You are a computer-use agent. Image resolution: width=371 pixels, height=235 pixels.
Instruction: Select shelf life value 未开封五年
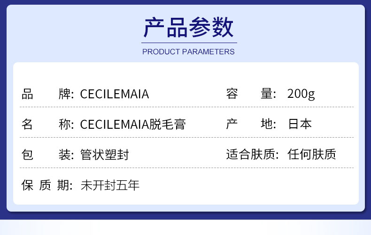110,185
